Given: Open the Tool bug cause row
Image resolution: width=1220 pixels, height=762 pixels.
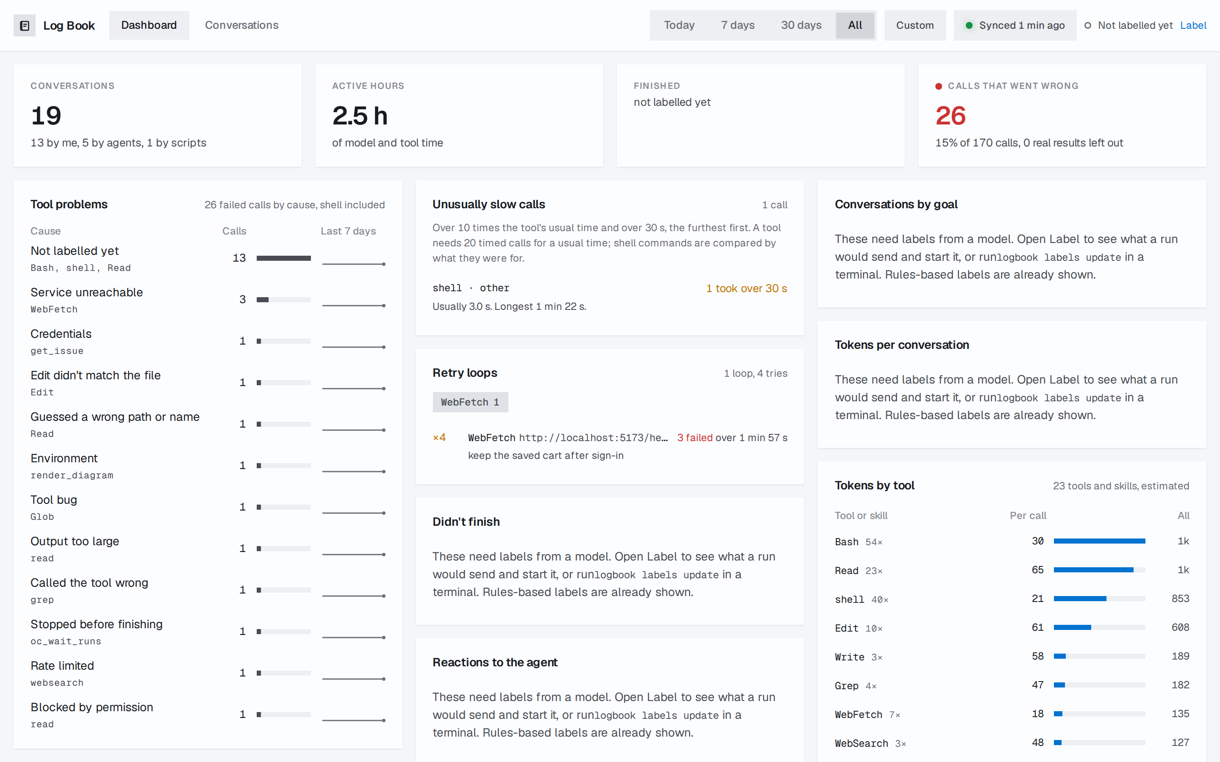Looking at the screenshot, I should [208, 507].
